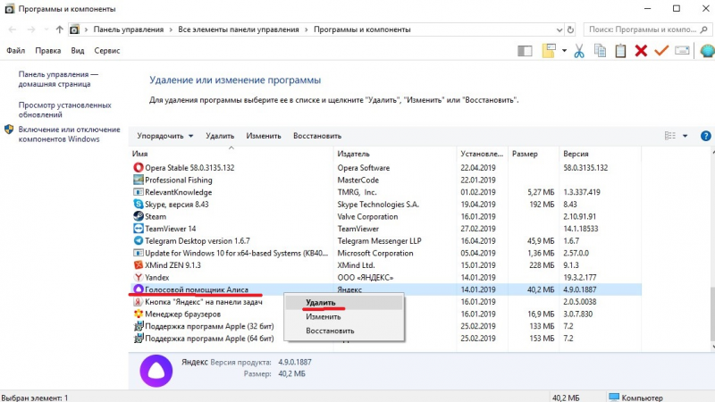Viewport: 715px width, 402px height.
Task: Open the view options dropdown arrow
Action: tap(685, 136)
